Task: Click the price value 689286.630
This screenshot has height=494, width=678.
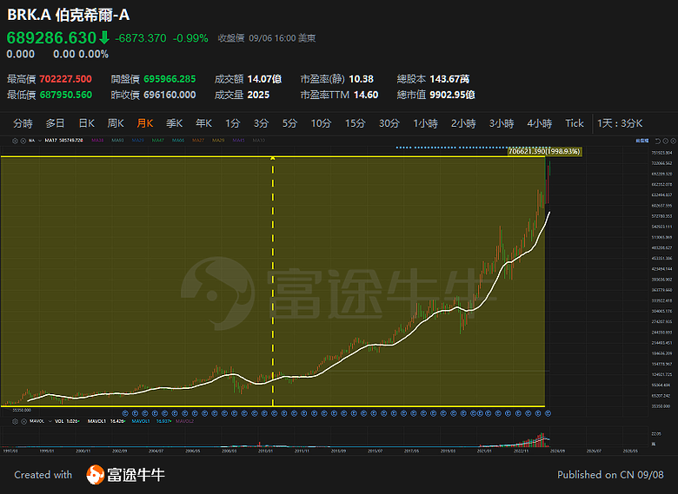Action: pos(51,38)
